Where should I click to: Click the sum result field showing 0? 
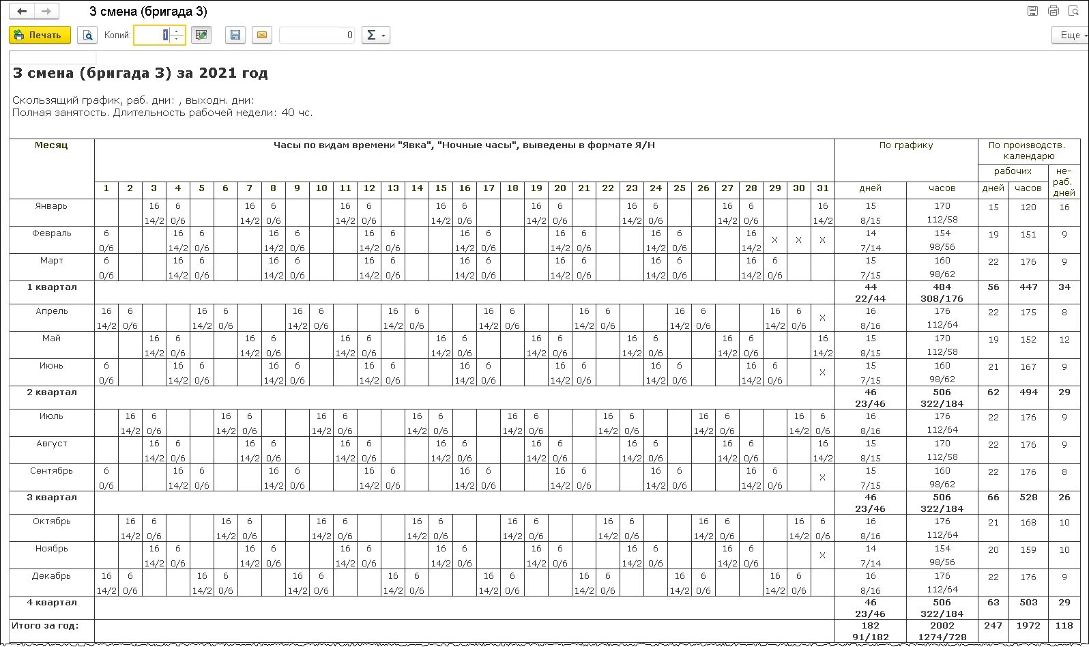click(317, 35)
